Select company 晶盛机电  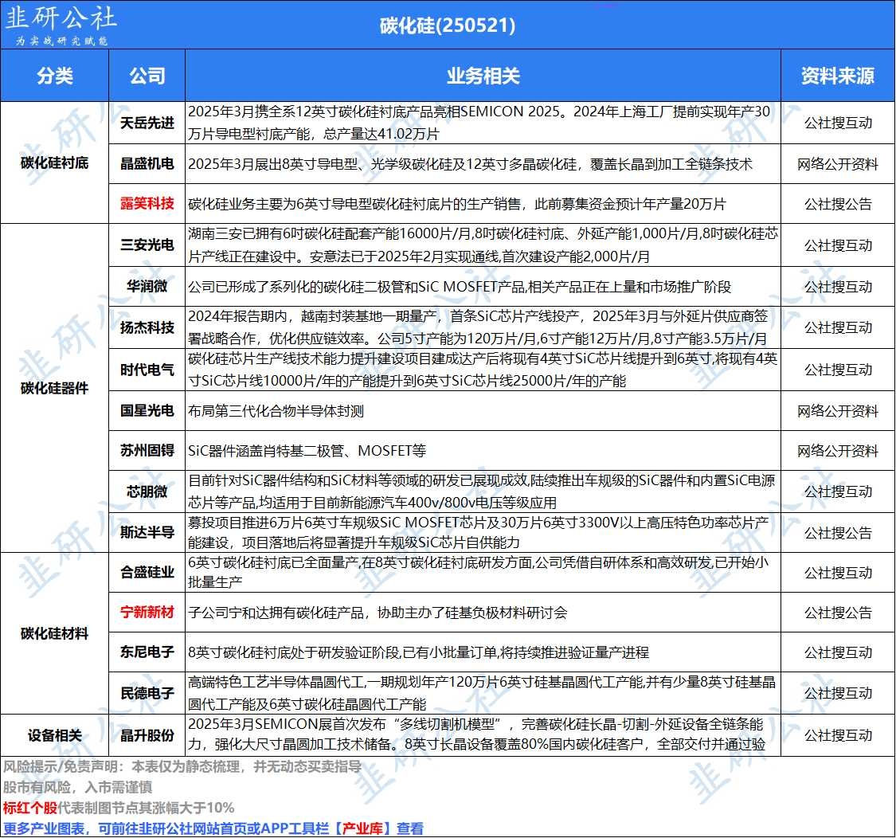point(147,163)
